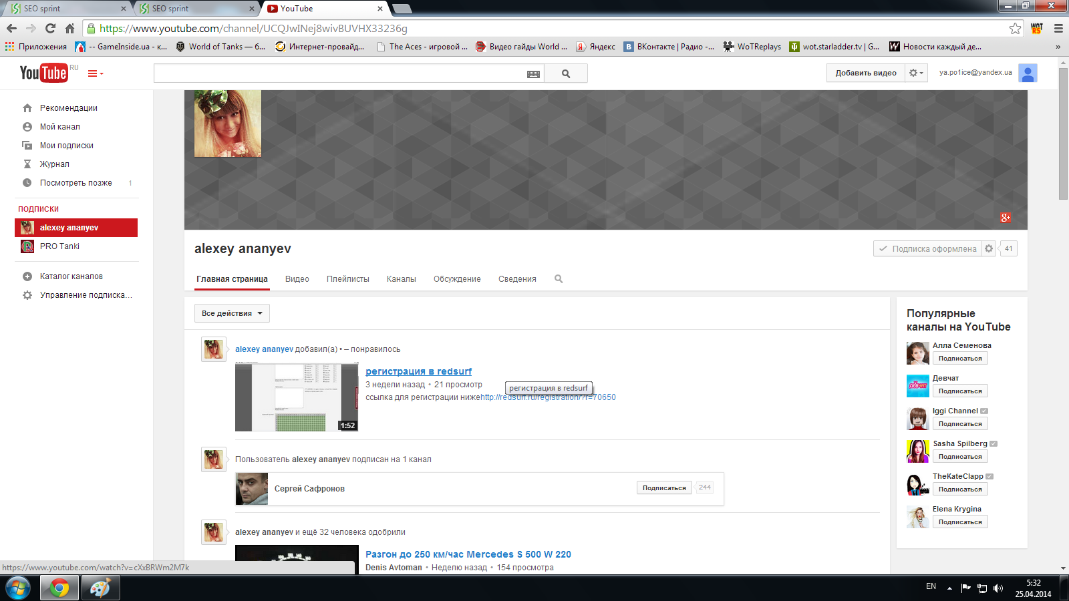1069x601 pixels.
Task: Click the page vertical scrollbar thumb
Action: [x=1063, y=133]
